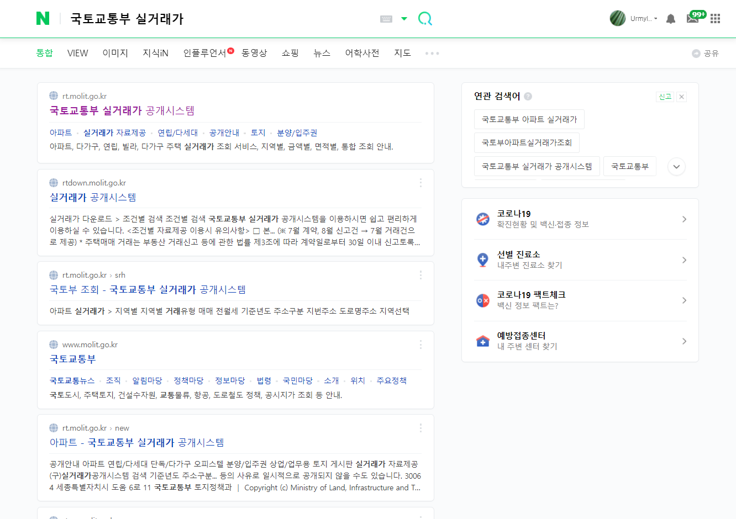Open the 실거래가 자료제공 sublink
The height and width of the screenshot is (519, 736).
coord(114,133)
